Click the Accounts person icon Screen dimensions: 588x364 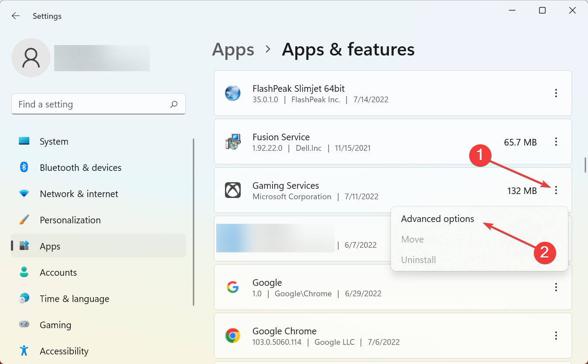pos(24,272)
